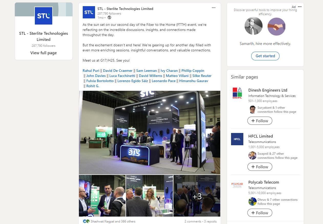The width and height of the screenshot is (323, 224).
Task: Click the Polycab Telecom logo
Action: [x=237, y=185]
